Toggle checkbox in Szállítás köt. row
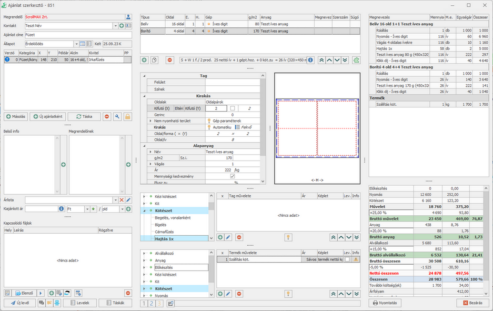This screenshot has width=493, height=311. click(x=347, y=259)
